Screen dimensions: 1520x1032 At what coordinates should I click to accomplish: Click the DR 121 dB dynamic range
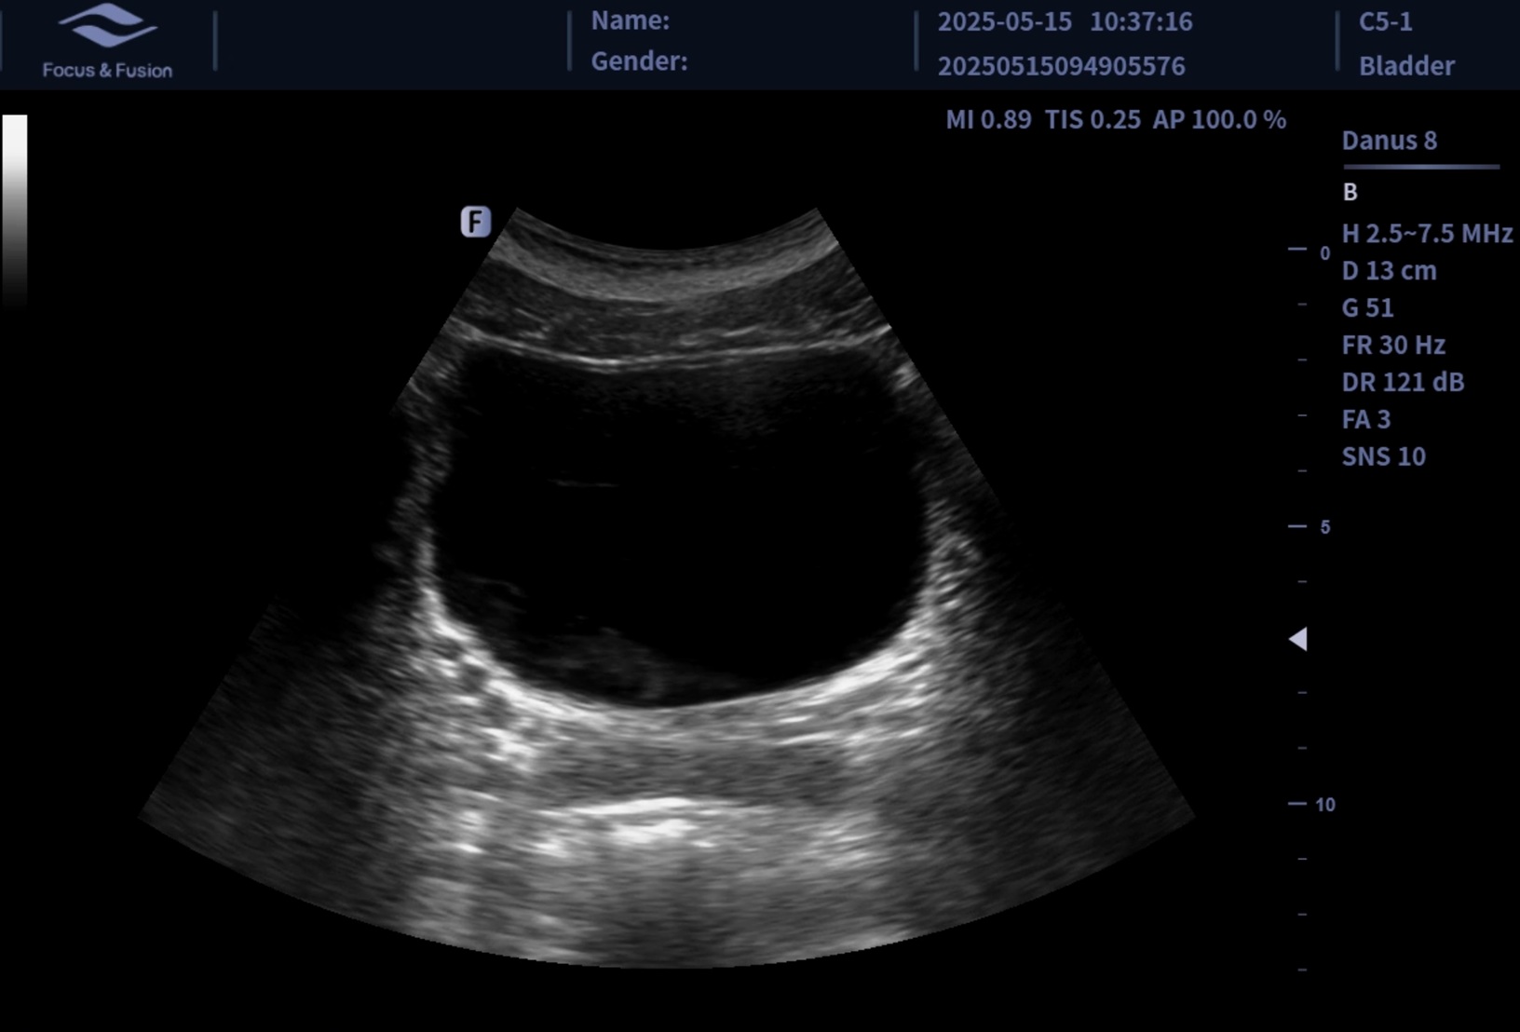coord(1403,382)
